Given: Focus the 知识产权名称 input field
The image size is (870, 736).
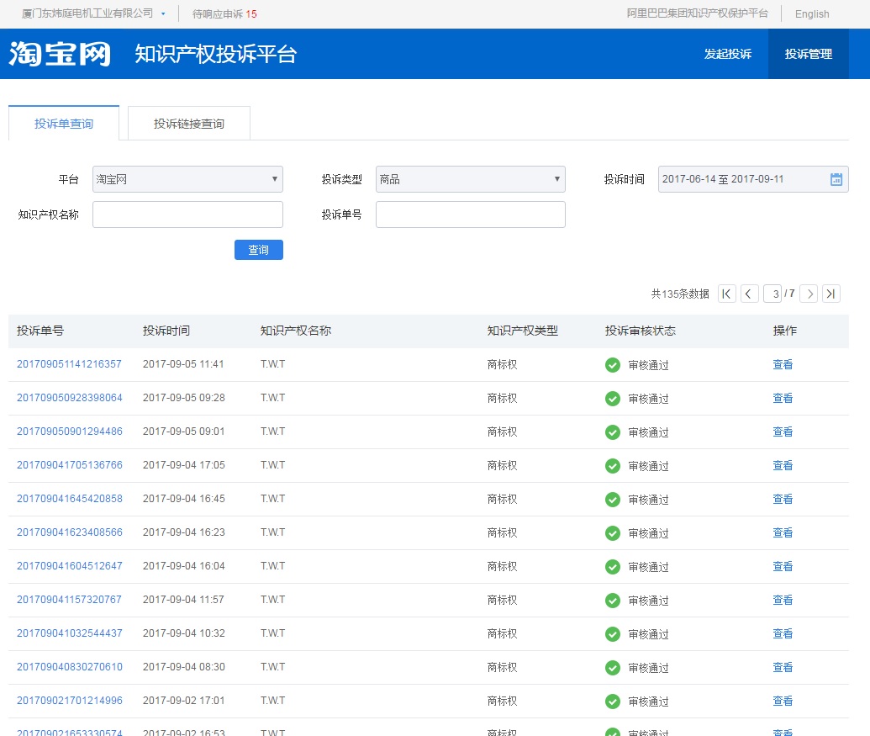Looking at the screenshot, I should 187,214.
